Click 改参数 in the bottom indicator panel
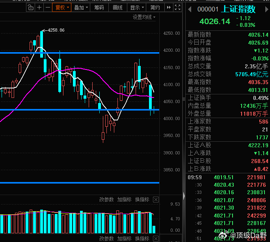 [106, 238]
